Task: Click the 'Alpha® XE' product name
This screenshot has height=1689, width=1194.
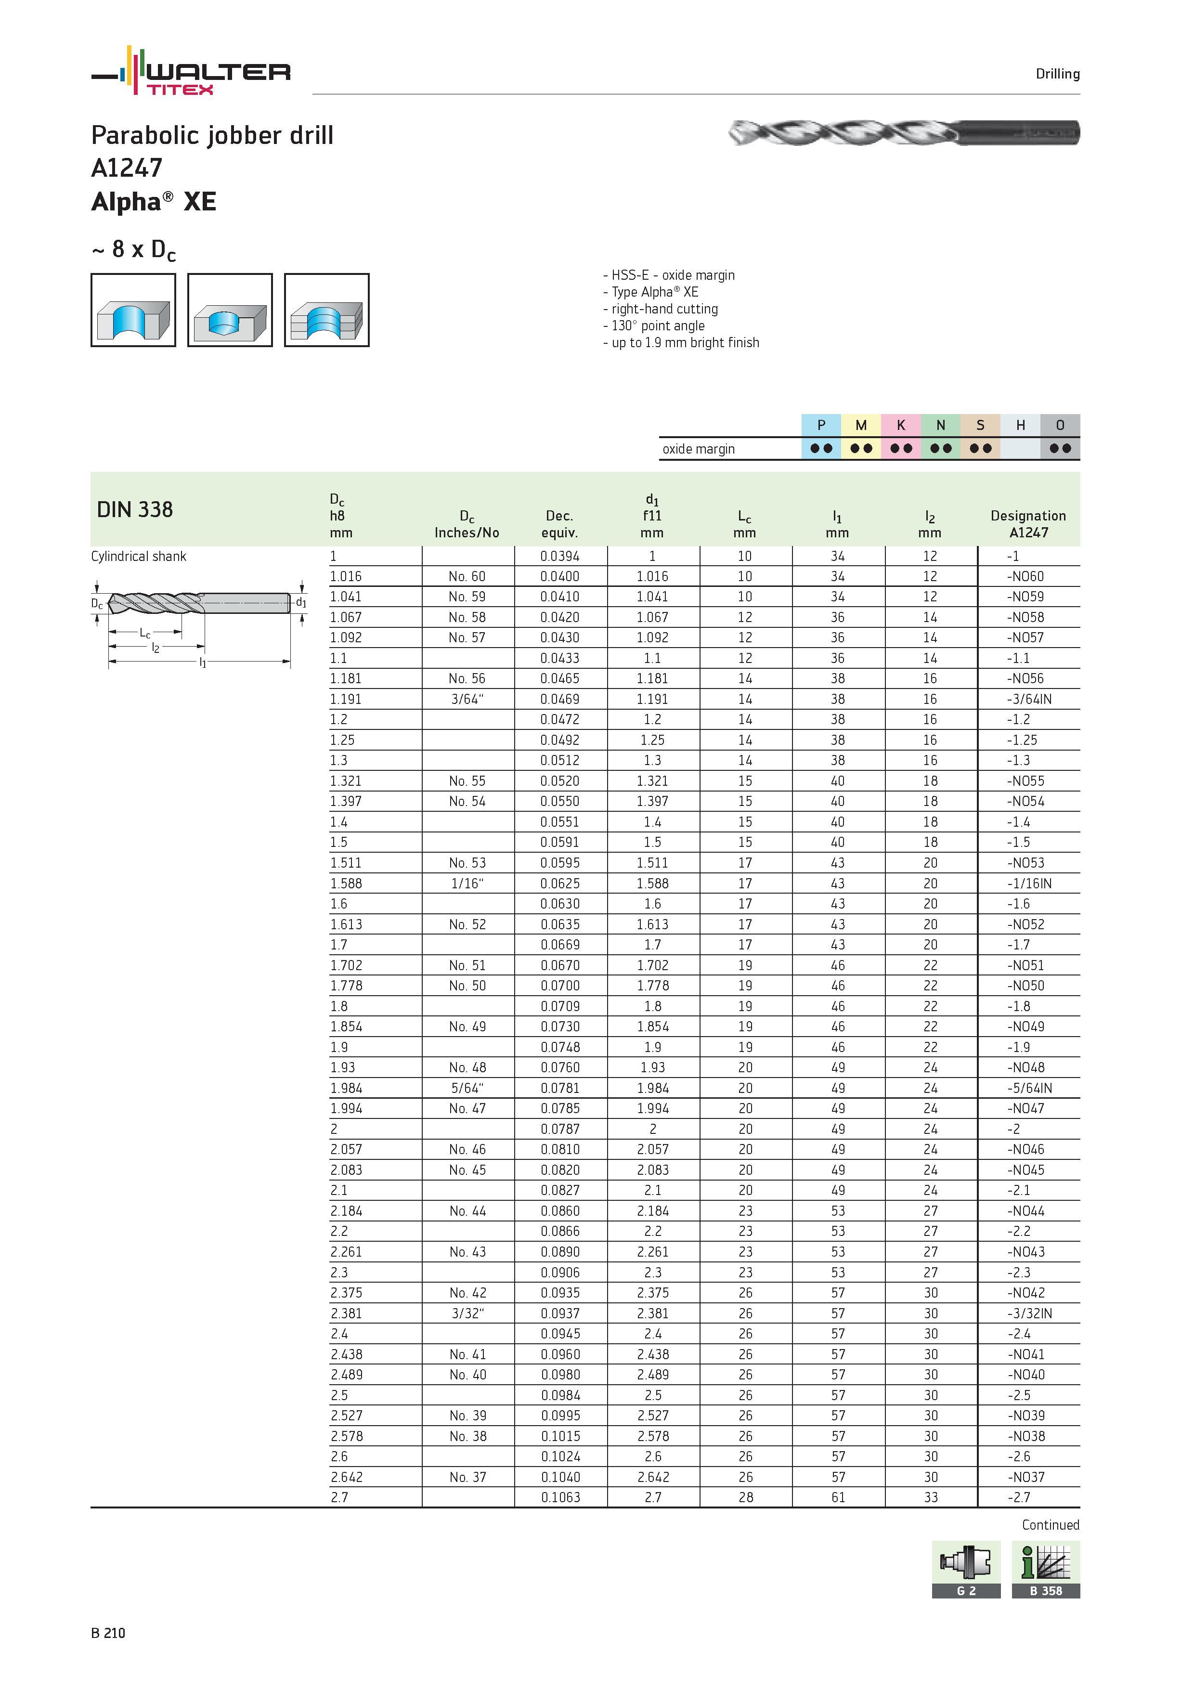Action: click(x=154, y=202)
